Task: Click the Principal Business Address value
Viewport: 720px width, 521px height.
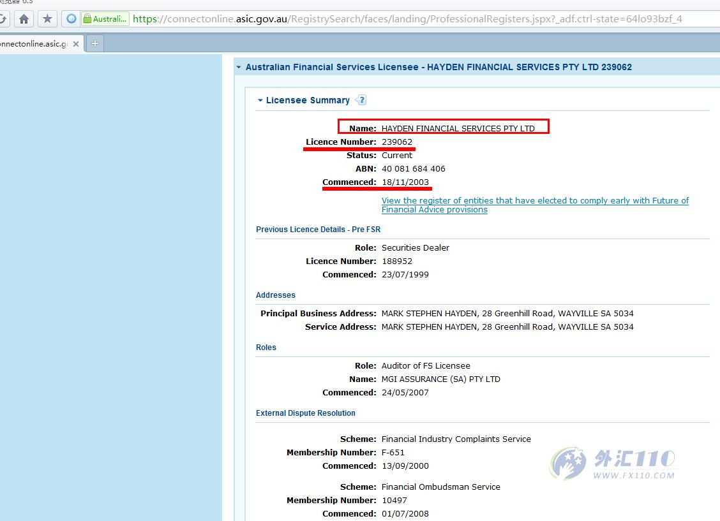Action: click(x=507, y=313)
